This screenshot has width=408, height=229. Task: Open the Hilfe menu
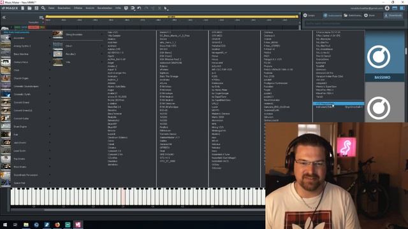(x=118, y=8)
